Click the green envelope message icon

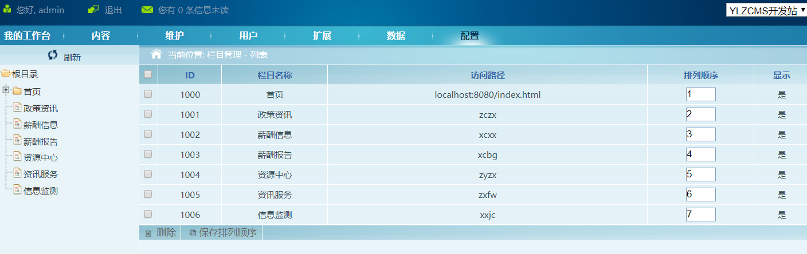(x=147, y=10)
